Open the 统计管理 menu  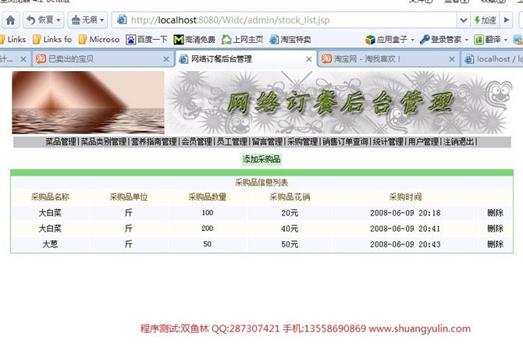tap(388, 142)
